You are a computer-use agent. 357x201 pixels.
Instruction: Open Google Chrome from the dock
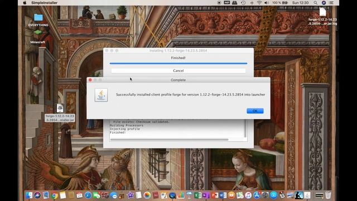(55, 195)
